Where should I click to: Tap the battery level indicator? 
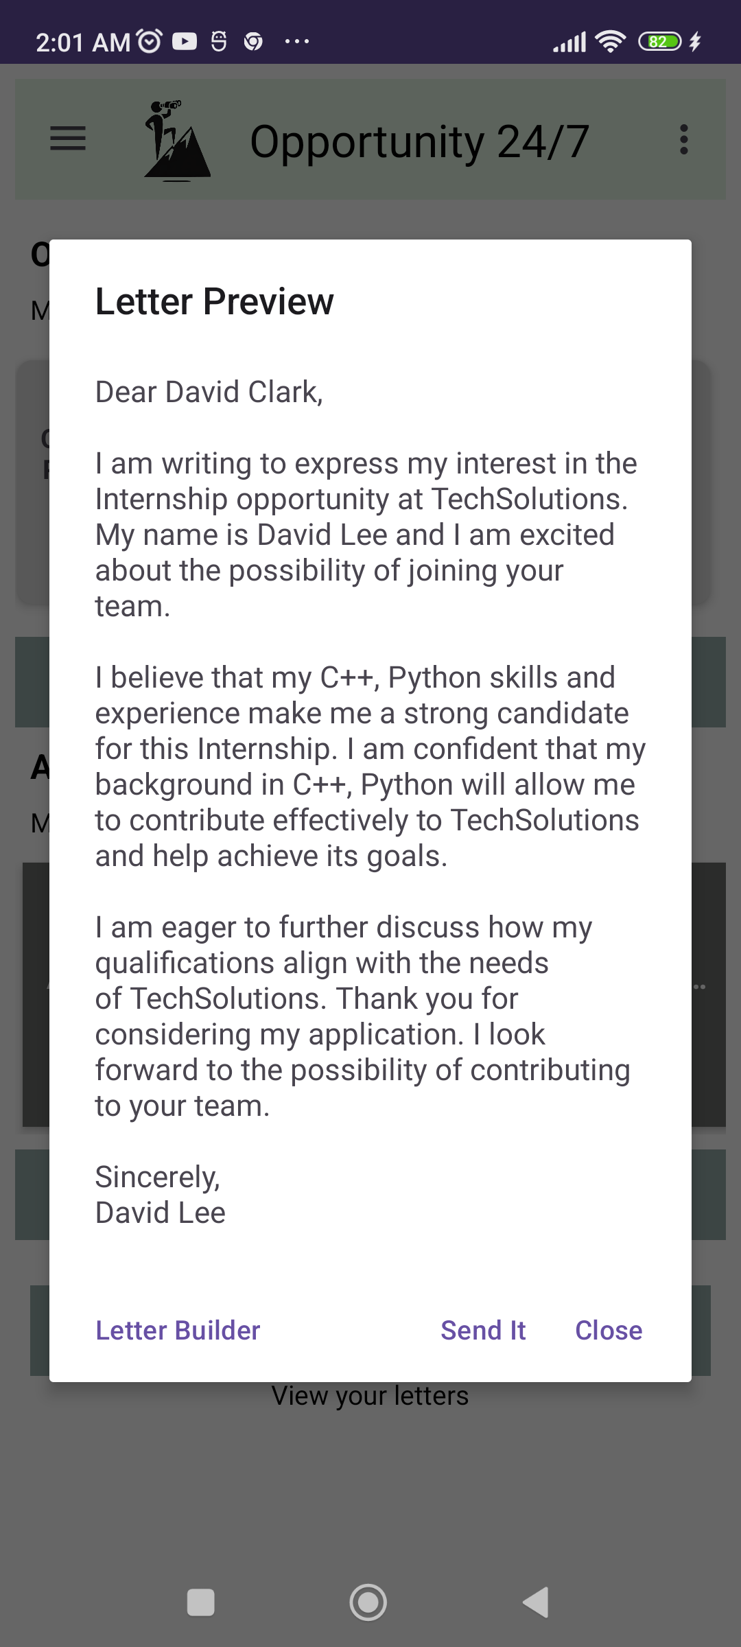pyautogui.click(x=660, y=42)
